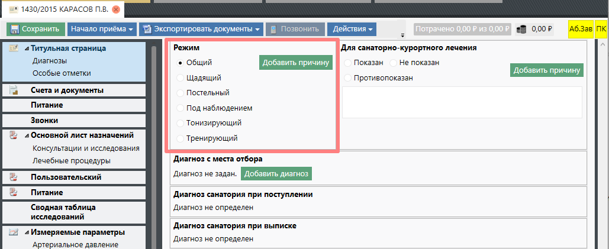This screenshot has width=609, height=249.
Task: Click the yellow Аб.Зав badge
Action: pyautogui.click(x=579, y=29)
